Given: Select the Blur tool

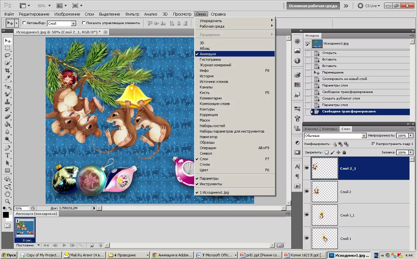Looking at the screenshot, I should point(7,132).
